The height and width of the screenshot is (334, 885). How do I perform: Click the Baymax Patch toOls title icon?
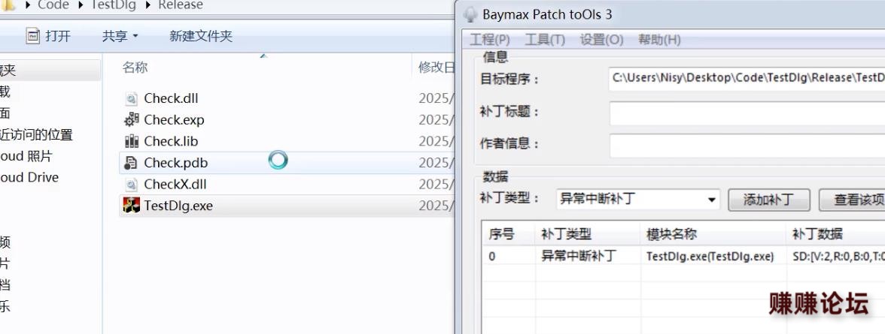pyautogui.click(x=470, y=14)
